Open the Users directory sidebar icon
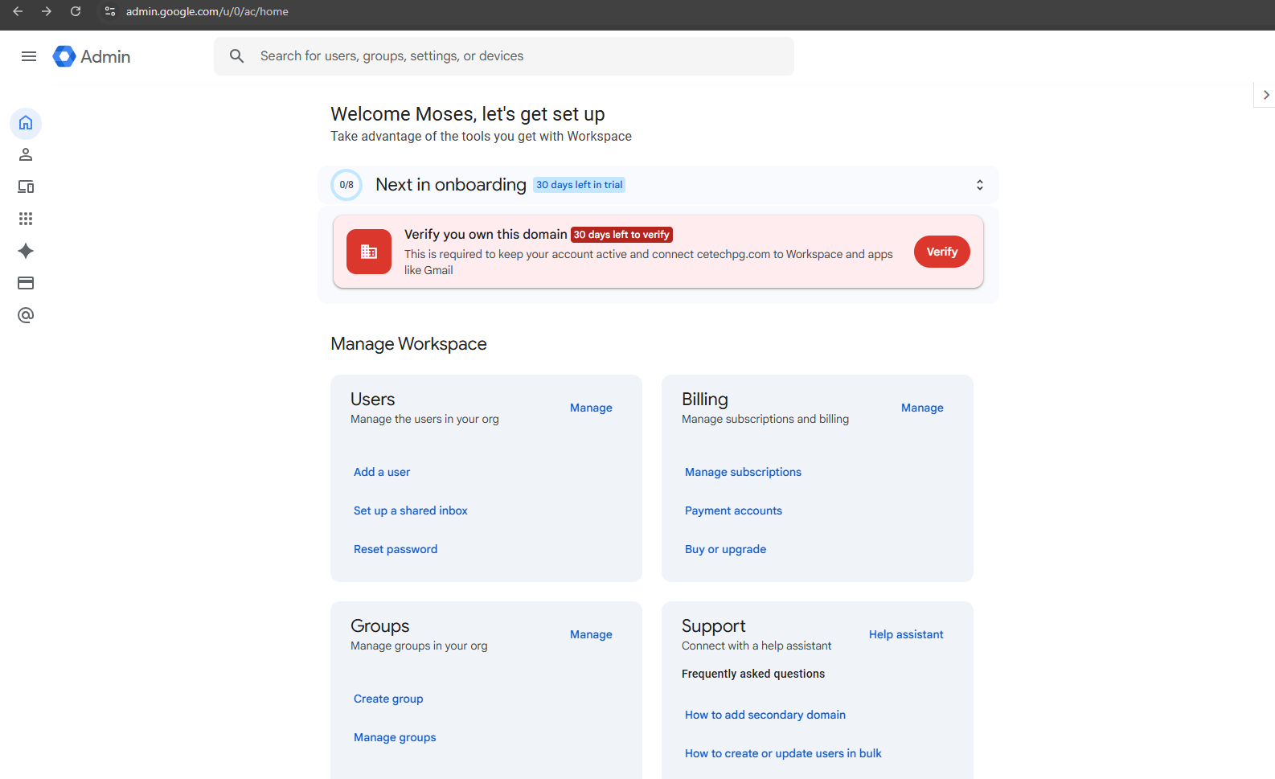 pos(26,155)
